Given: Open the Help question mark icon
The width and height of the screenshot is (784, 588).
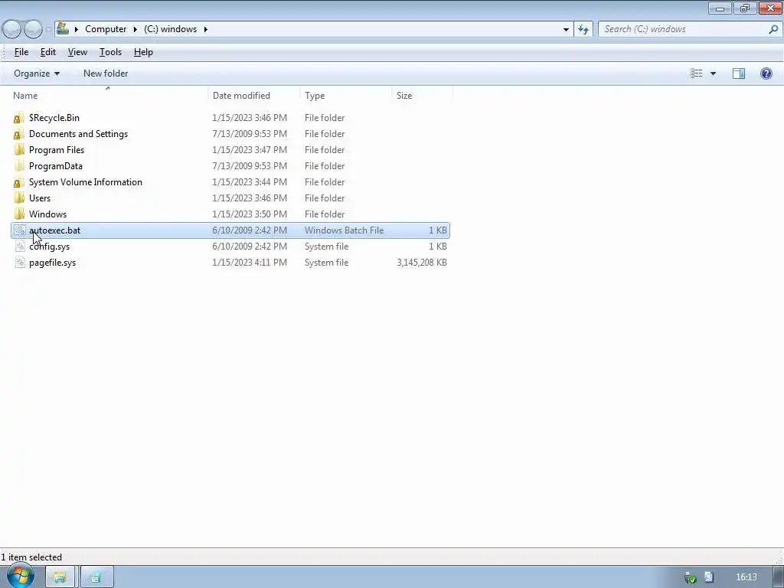Looking at the screenshot, I should pyautogui.click(x=766, y=73).
